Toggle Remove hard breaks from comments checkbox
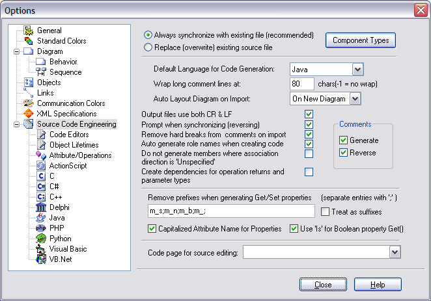This screenshot has height=301, width=431. point(309,134)
